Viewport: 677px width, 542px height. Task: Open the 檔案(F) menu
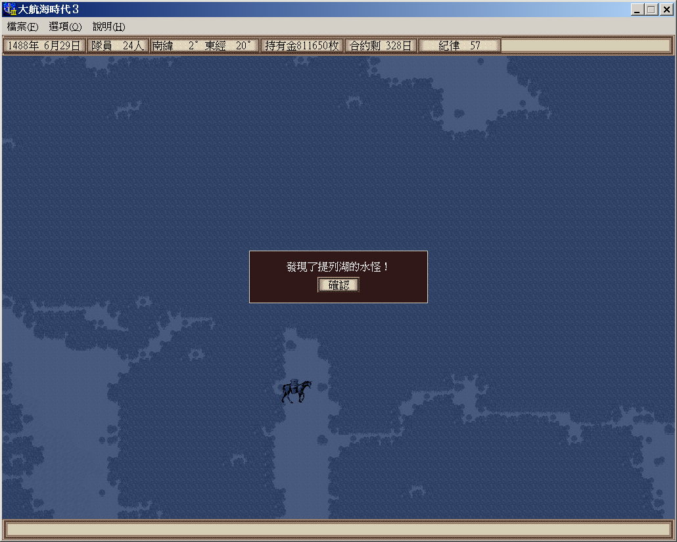point(22,27)
